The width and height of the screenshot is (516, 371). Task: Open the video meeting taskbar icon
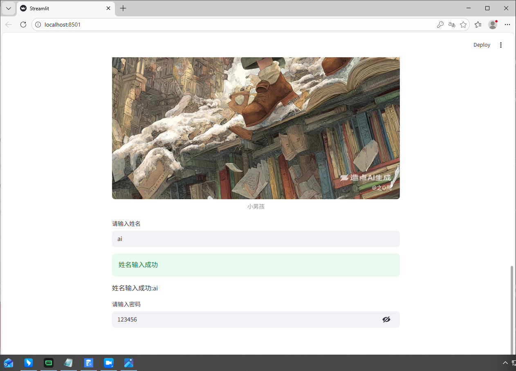[x=108, y=363]
